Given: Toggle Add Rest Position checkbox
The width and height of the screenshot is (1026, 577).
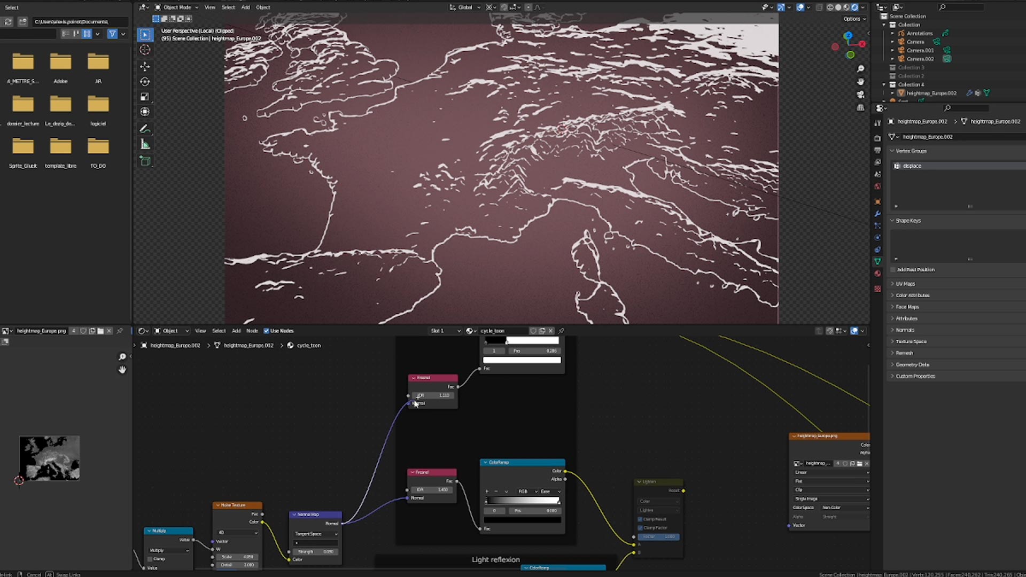Looking at the screenshot, I should 893,270.
